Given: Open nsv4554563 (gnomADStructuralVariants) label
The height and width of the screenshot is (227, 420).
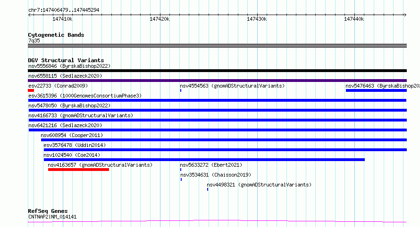Looking at the screenshot, I should (x=232, y=86).
